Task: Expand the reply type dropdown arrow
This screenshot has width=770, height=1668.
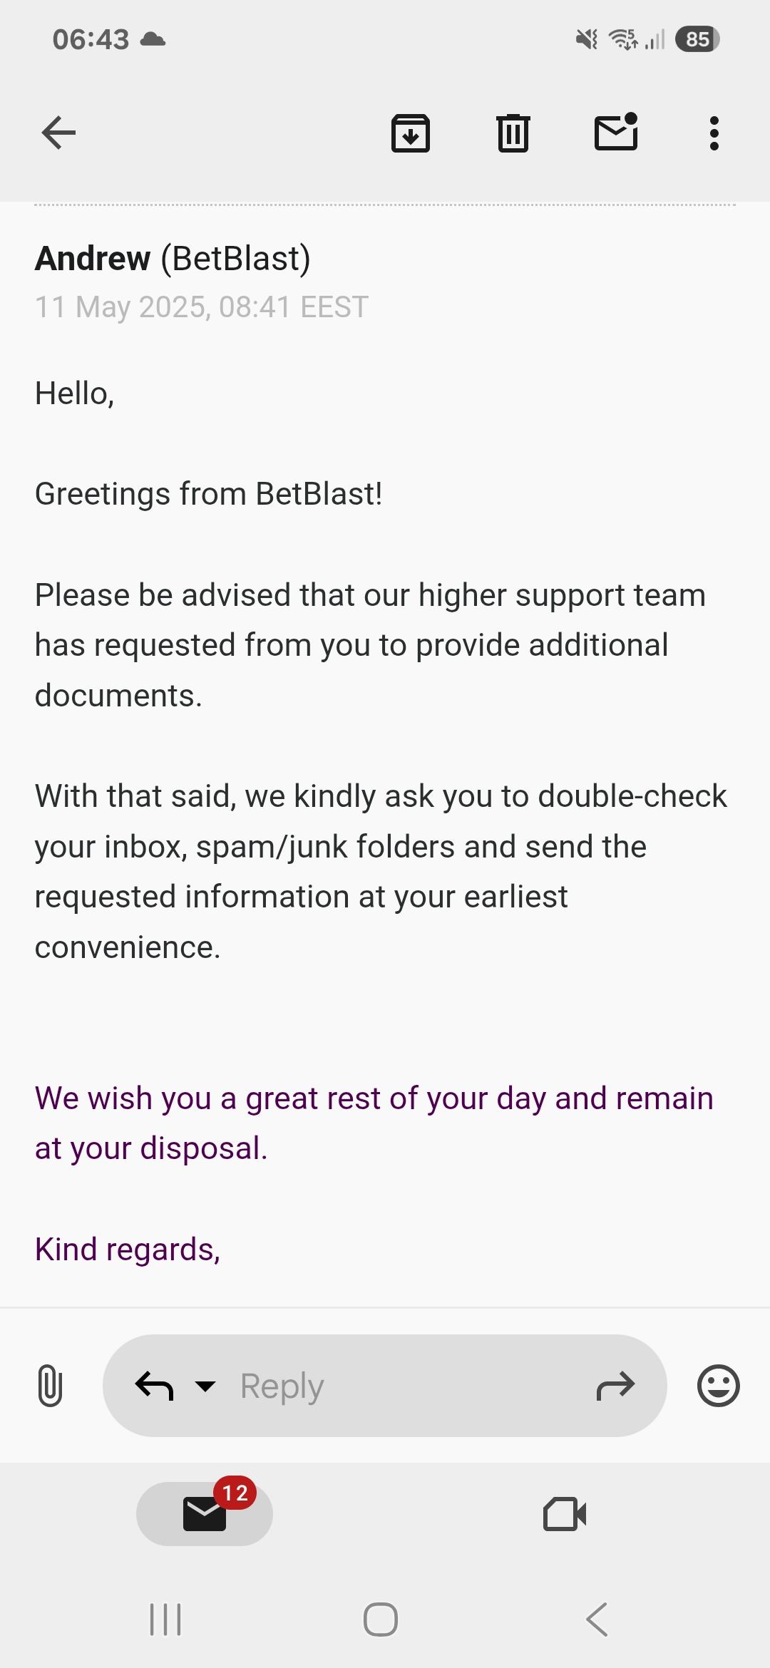Action: [205, 1386]
